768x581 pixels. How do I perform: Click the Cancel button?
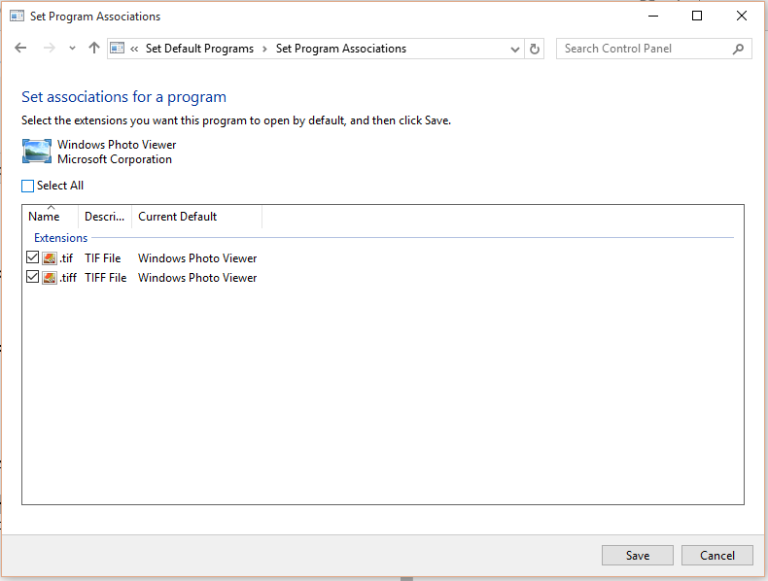tap(717, 555)
